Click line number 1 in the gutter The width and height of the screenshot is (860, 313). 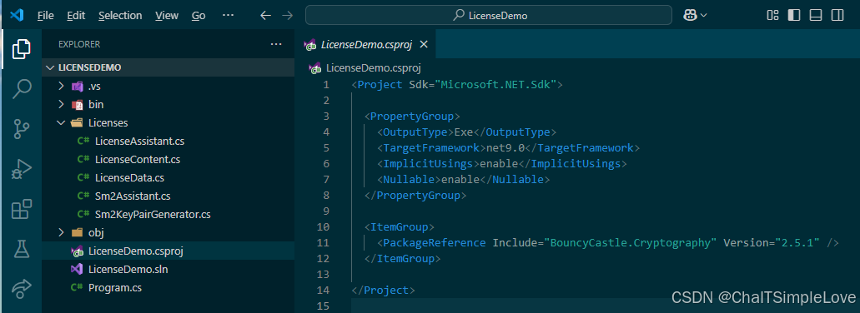coord(326,85)
